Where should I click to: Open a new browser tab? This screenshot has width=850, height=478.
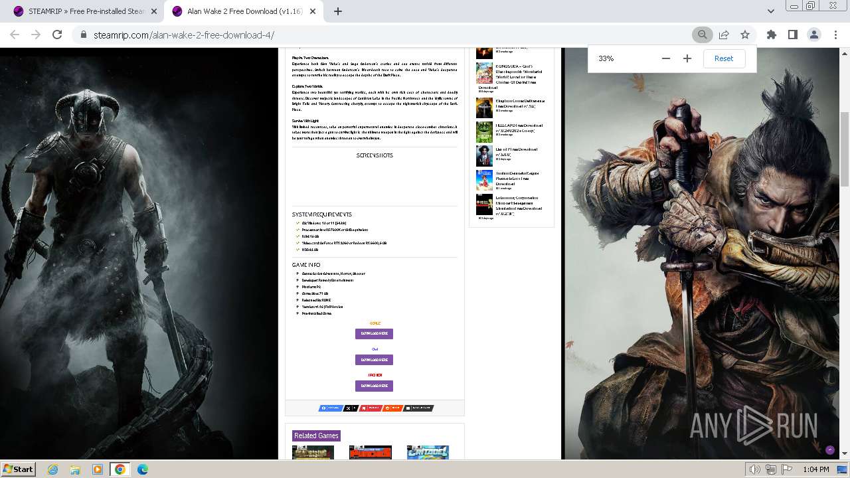(x=337, y=11)
